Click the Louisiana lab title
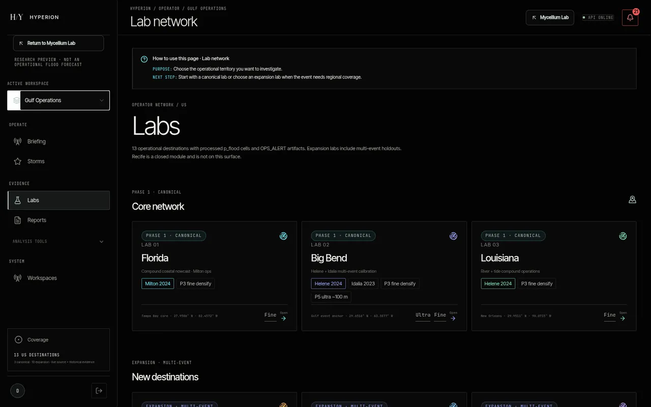Image resolution: width=651 pixels, height=407 pixels. [499, 258]
